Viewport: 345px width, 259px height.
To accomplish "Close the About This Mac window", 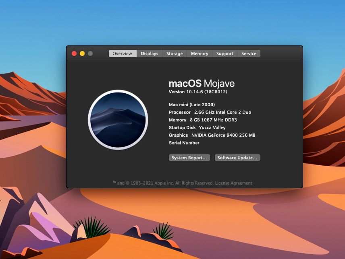I will [74, 53].
